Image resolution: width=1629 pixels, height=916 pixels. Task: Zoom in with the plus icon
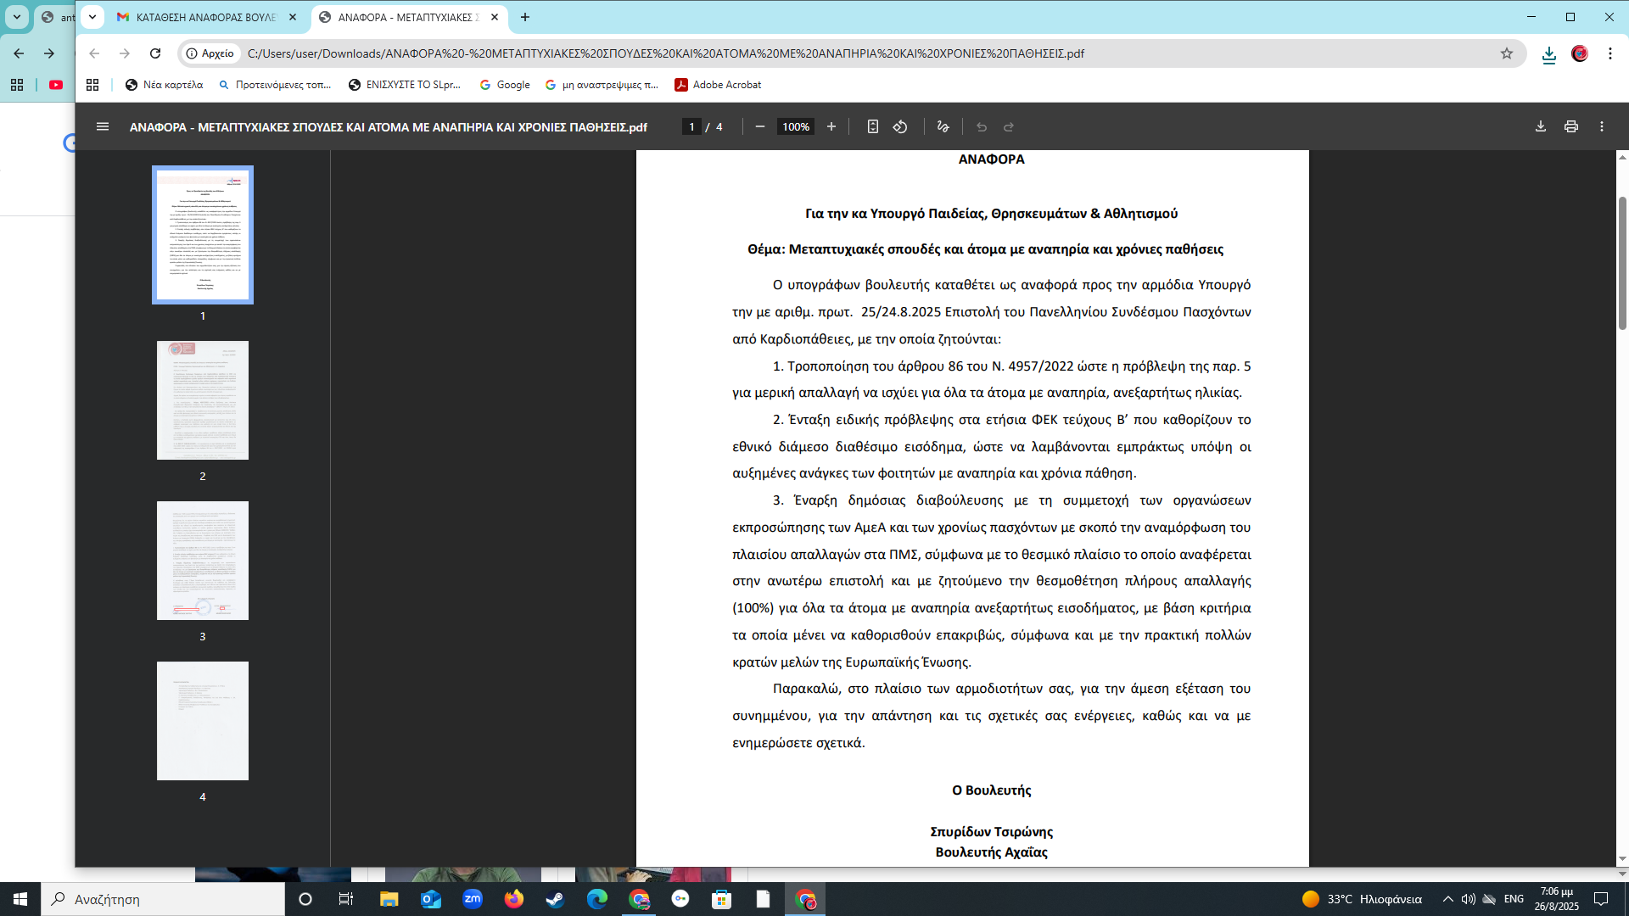point(831,126)
